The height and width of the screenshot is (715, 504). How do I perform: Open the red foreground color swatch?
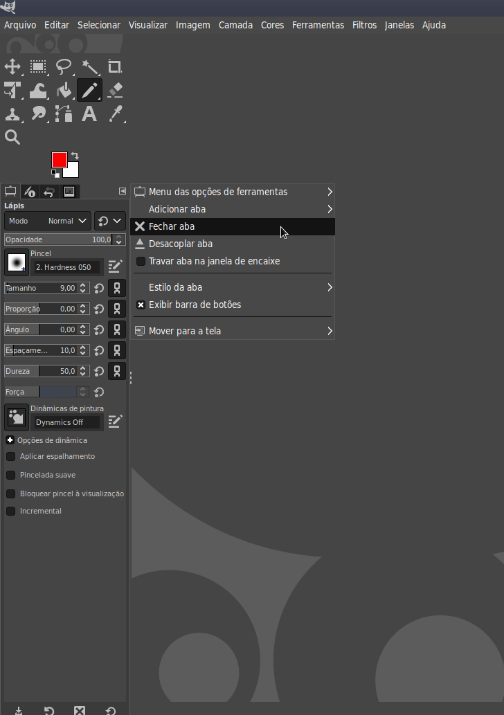pos(60,160)
